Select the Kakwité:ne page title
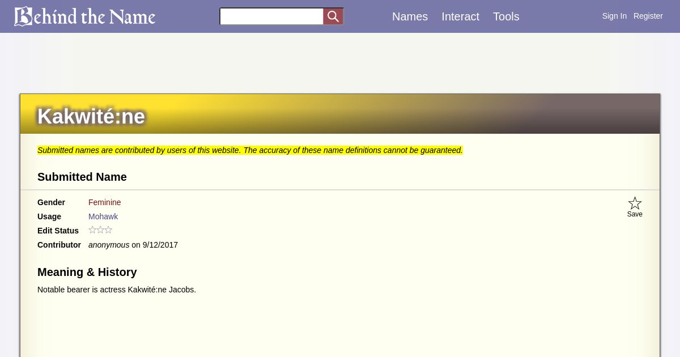 tap(91, 116)
